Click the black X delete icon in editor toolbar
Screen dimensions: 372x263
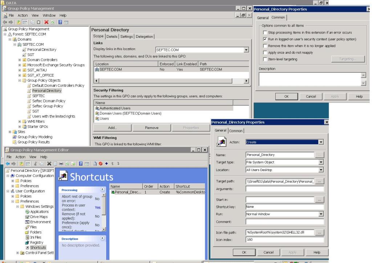click(x=49, y=163)
